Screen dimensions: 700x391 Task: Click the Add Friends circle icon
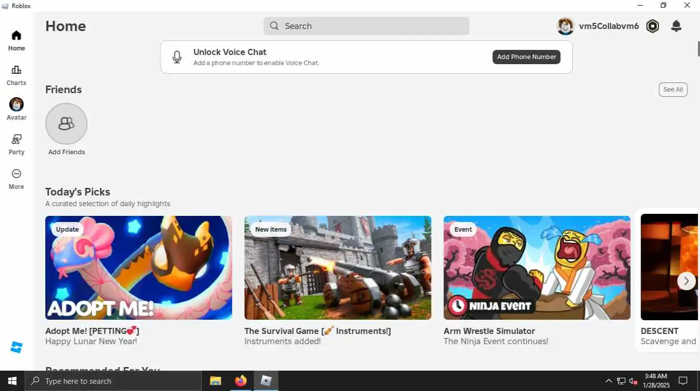point(66,124)
